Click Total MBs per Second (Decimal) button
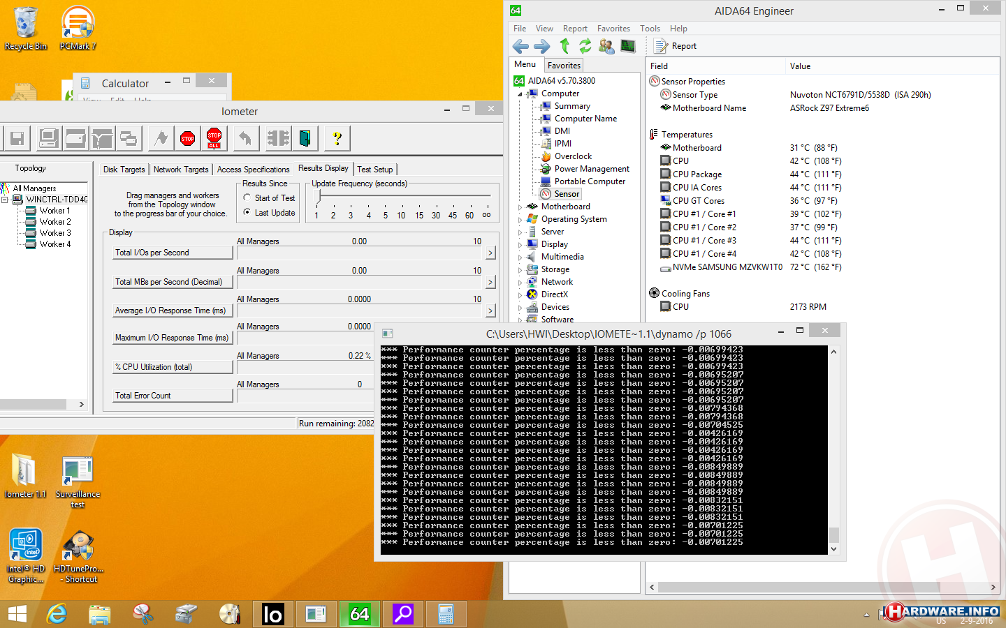1006x628 pixels. click(x=173, y=282)
